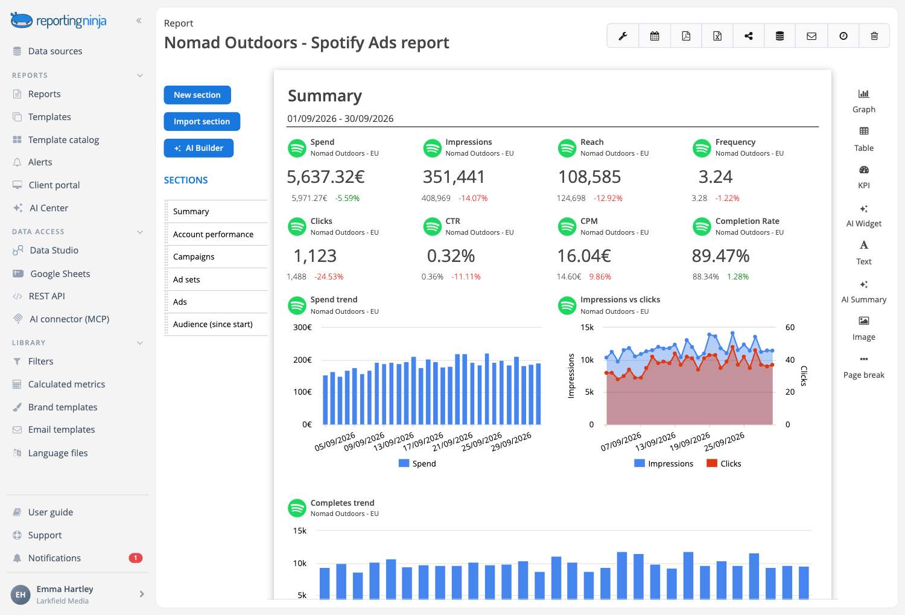Go to the Campaigns section
The image size is (905, 615).
216,257
